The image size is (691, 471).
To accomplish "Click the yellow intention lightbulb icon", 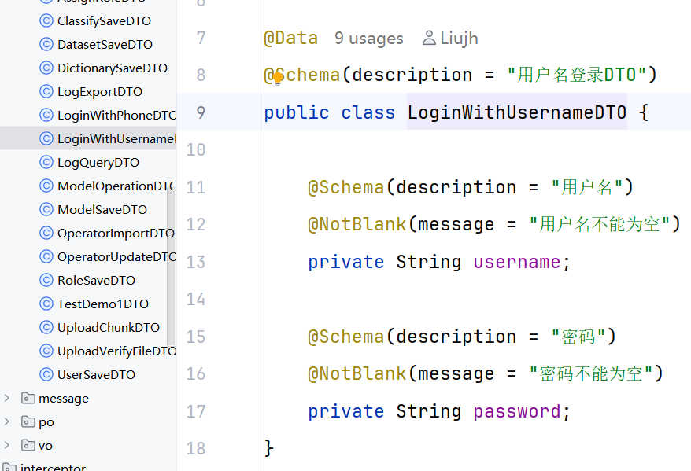I will pyautogui.click(x=278, y=79).
